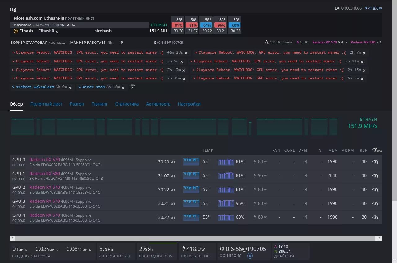Screen dimensions: 397x263
Task: Click the Linux kernel penguin icon
Action: [x=266, y=42]
